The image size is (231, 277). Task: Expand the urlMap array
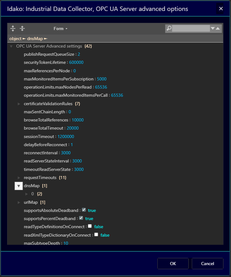(x=19, y=202)
